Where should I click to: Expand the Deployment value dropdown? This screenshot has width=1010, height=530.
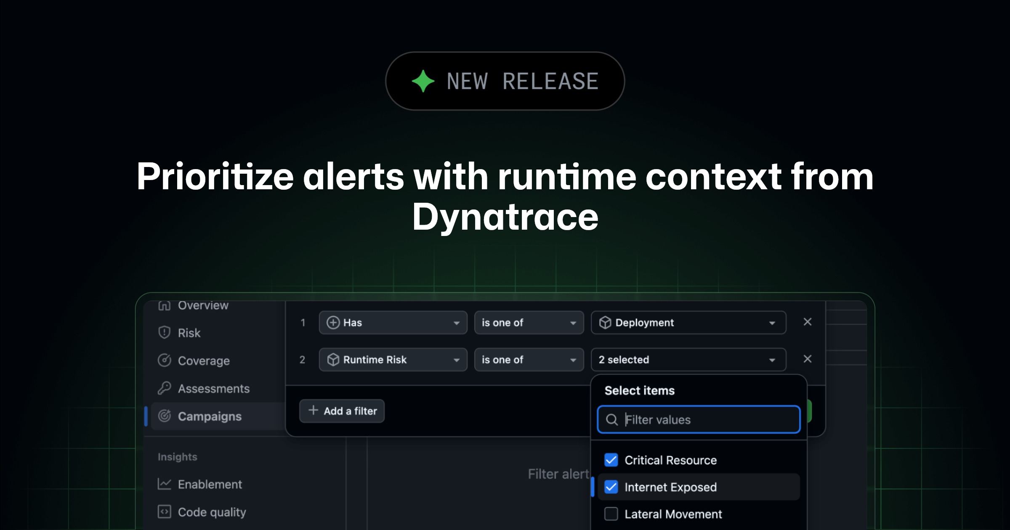pyautogui.click(x=688, y=323)
